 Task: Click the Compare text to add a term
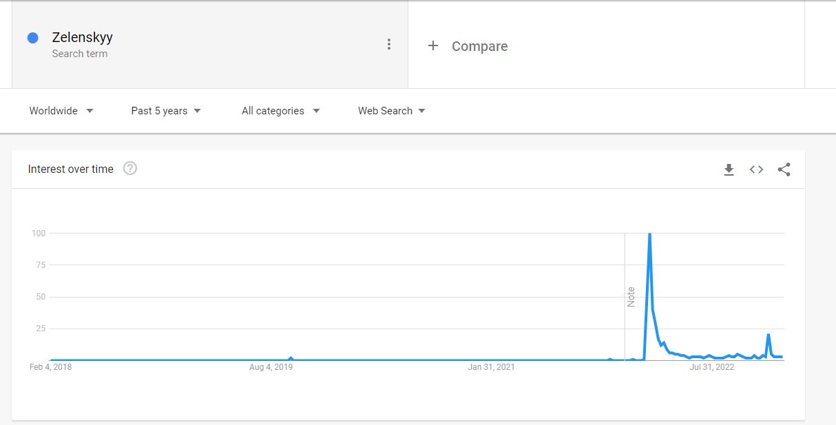point(479,46)
